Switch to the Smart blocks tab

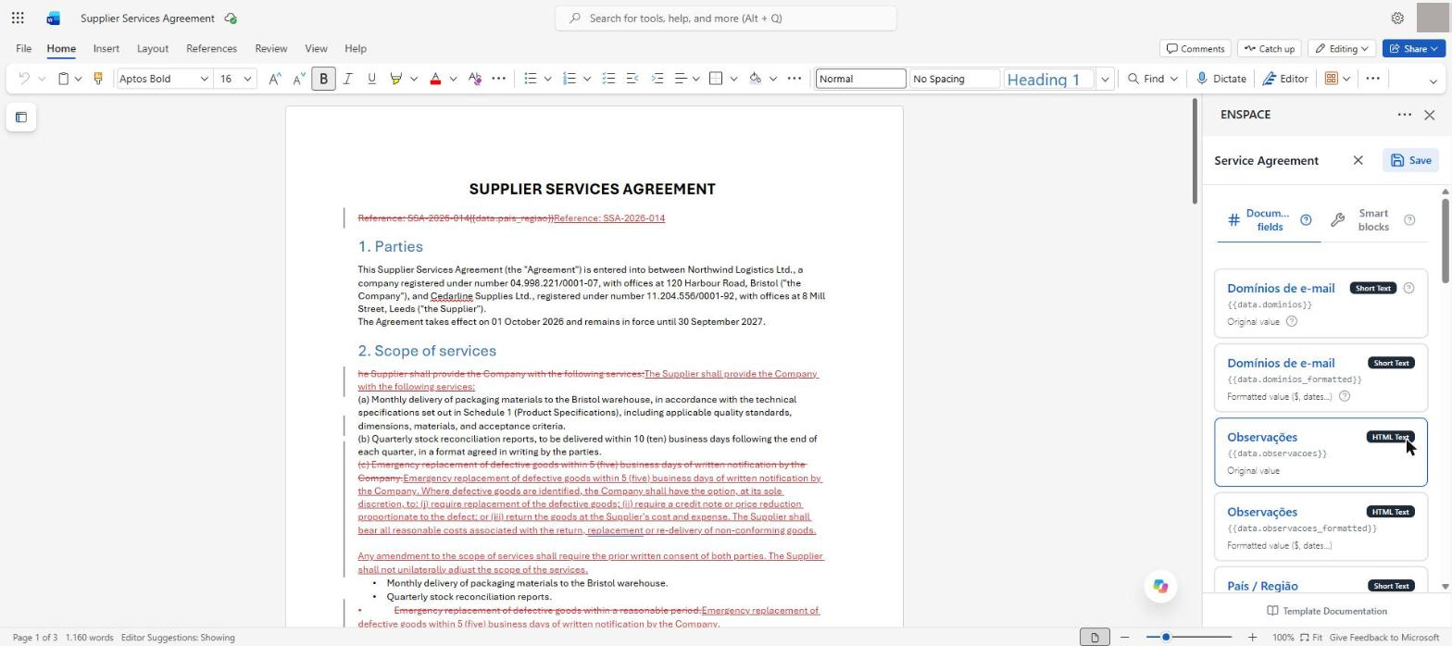coord(1373,219)
